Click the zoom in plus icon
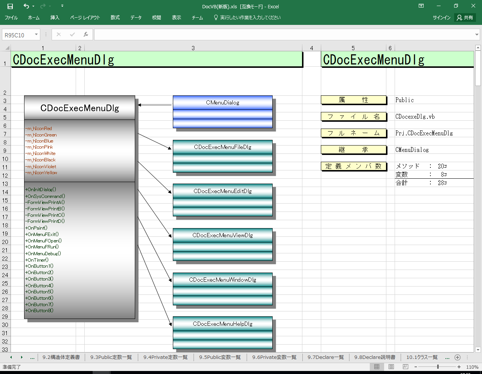Image resolution: width=482 pixels, height=374 pixels. pos(459,367)
